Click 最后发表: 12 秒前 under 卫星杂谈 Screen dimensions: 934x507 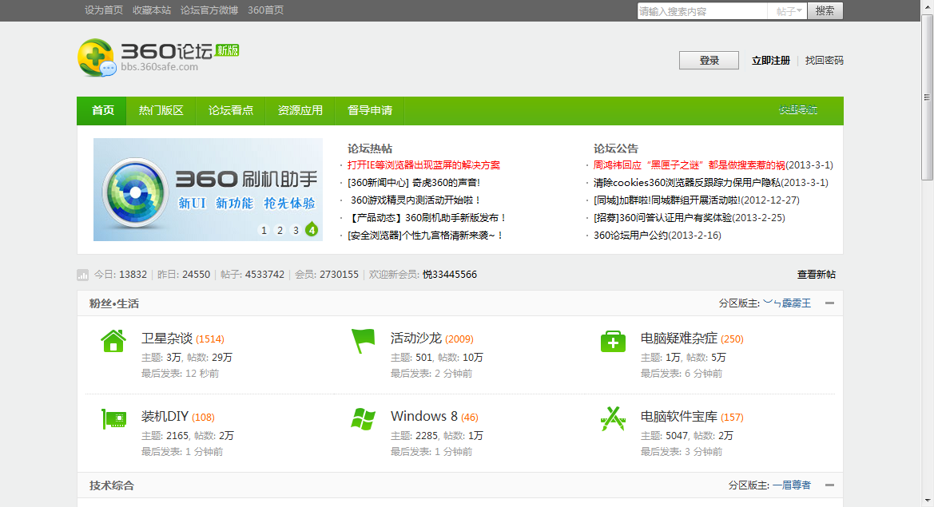coord(180,373)
